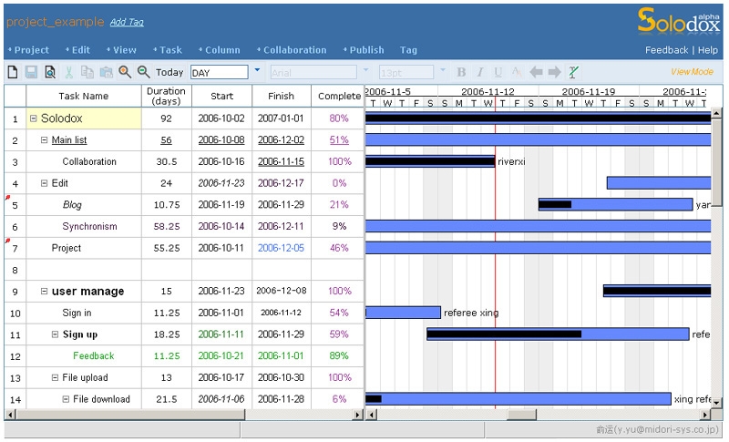
Task: Click the Feedback link in header
Action: pyautogui.click(x=666, y=50)
